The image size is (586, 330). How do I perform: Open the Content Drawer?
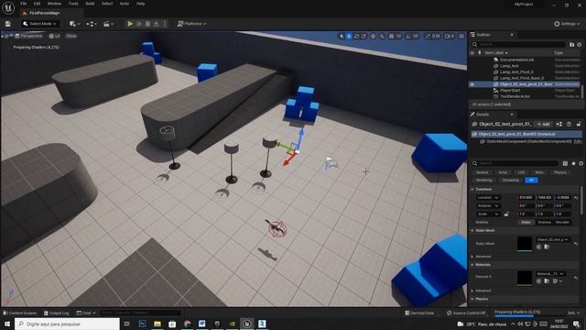tap(20, 313)
